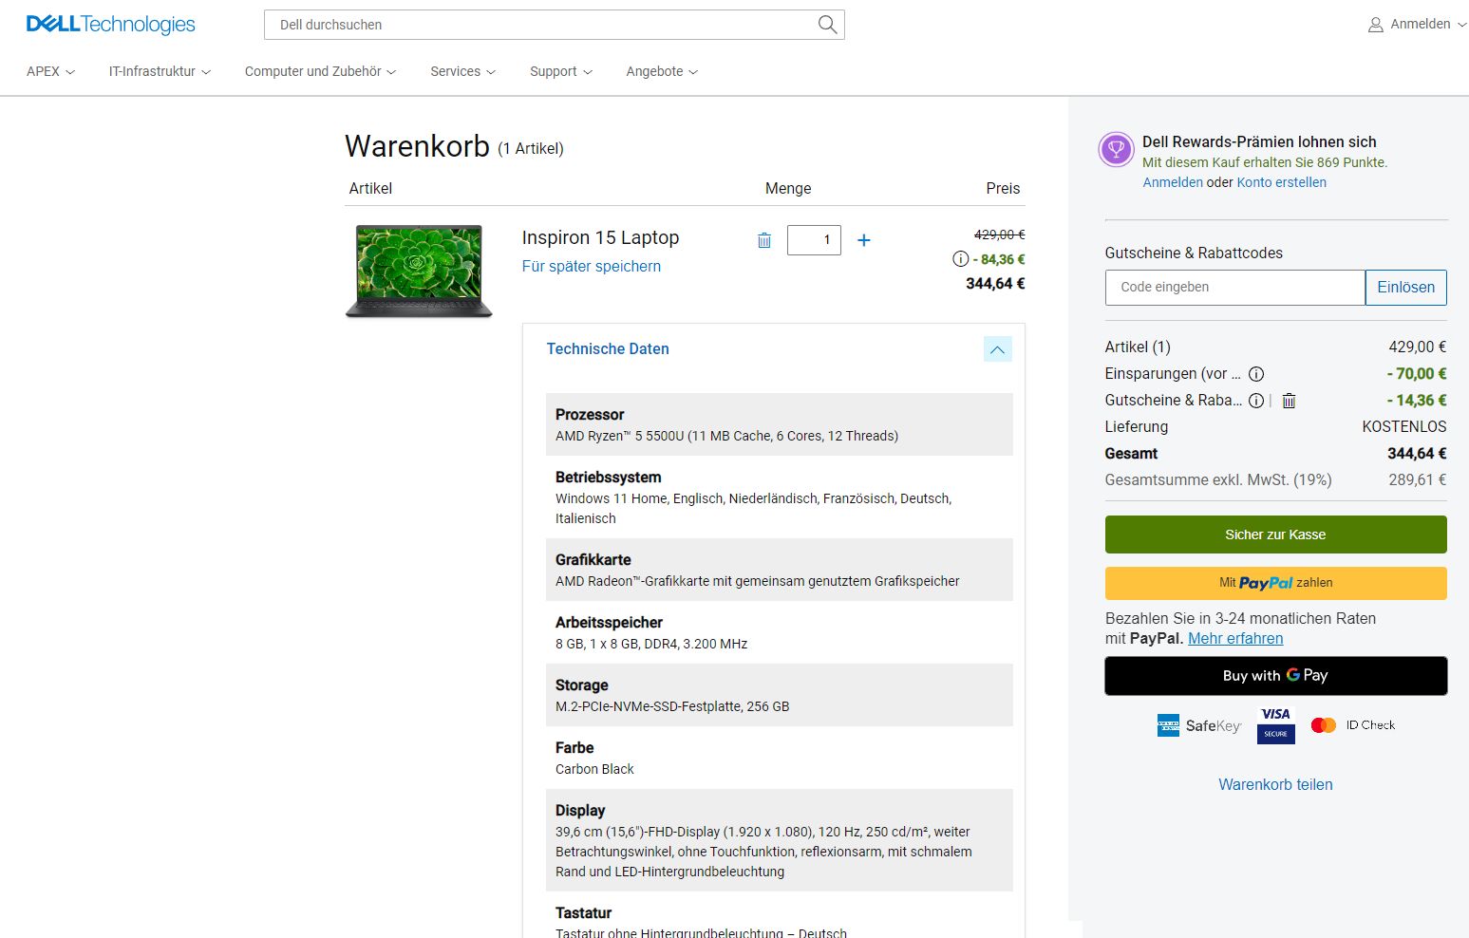Click the Einlösen button
Screen dimensions: 1469x938
coord(1405,288)
